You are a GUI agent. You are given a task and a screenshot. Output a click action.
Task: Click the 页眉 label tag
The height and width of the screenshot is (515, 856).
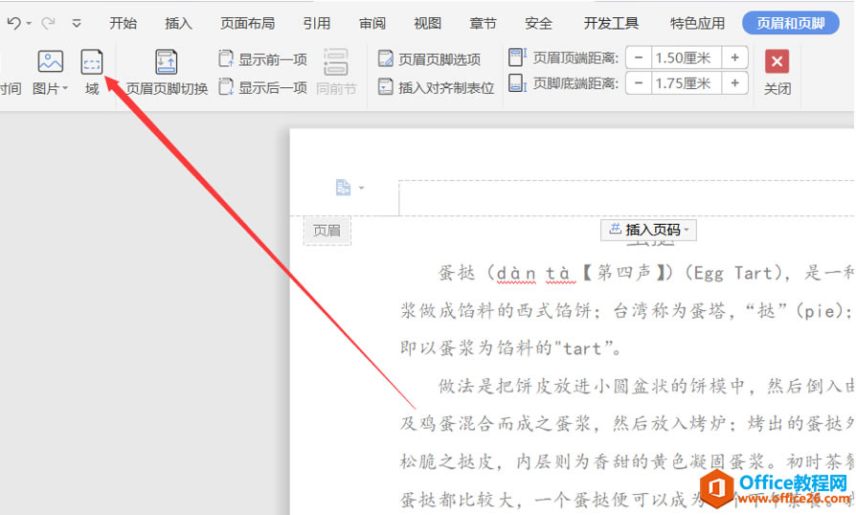[327, 231]
